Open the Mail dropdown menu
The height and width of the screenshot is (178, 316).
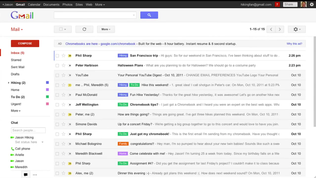pos(17,29)
